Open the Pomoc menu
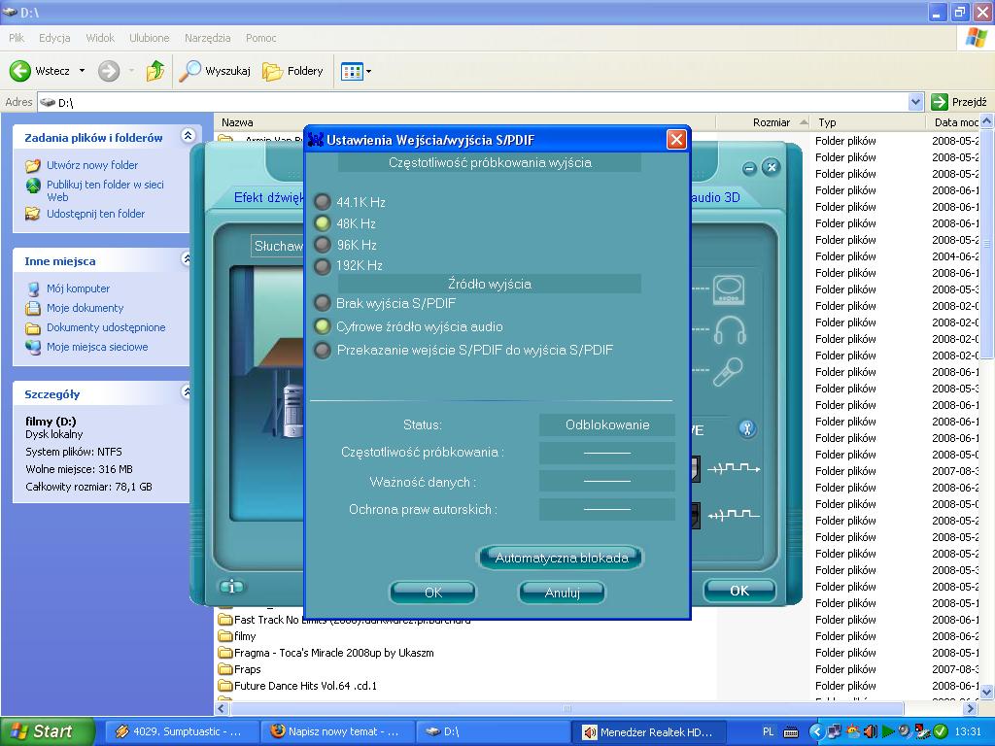Viewport: 995px width, 746px height. click(x=260, y=38)
